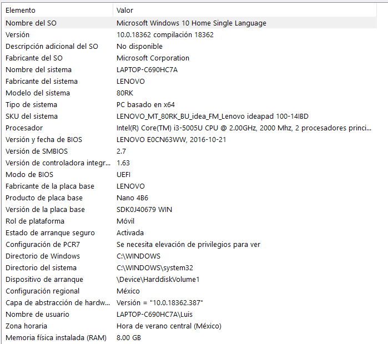Click the 'PC basado en x64' value
Screen dimensions: 388x344
[x=145, y=104]
